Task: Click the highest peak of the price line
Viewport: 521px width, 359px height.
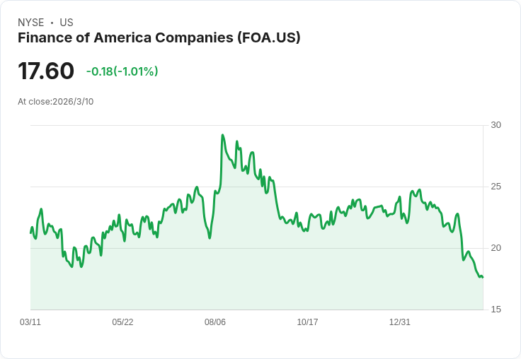Action: click(x=223, y=135)
